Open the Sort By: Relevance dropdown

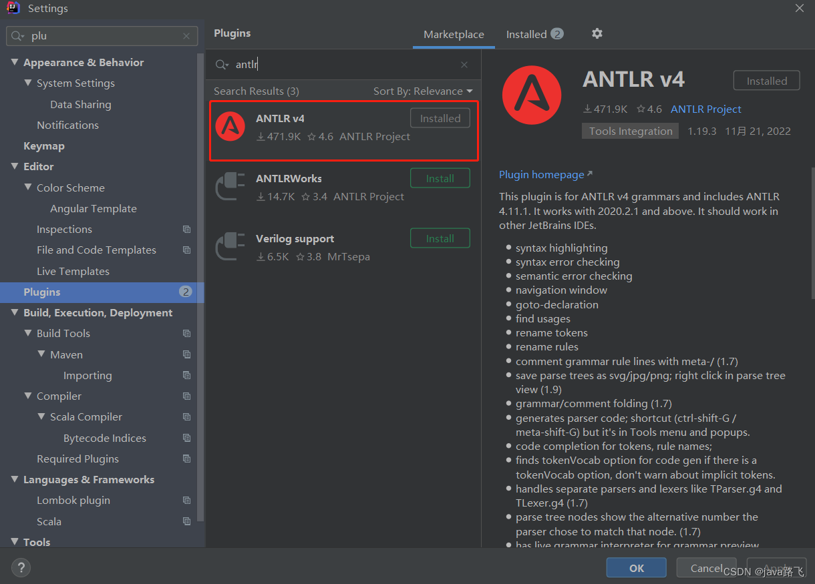tap(423, 91)
